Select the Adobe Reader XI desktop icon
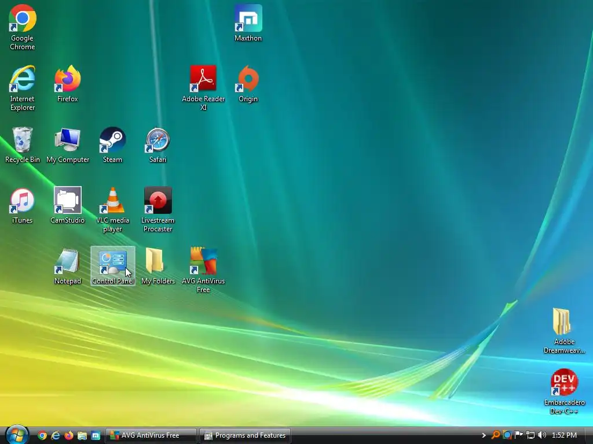 (203, 88)
